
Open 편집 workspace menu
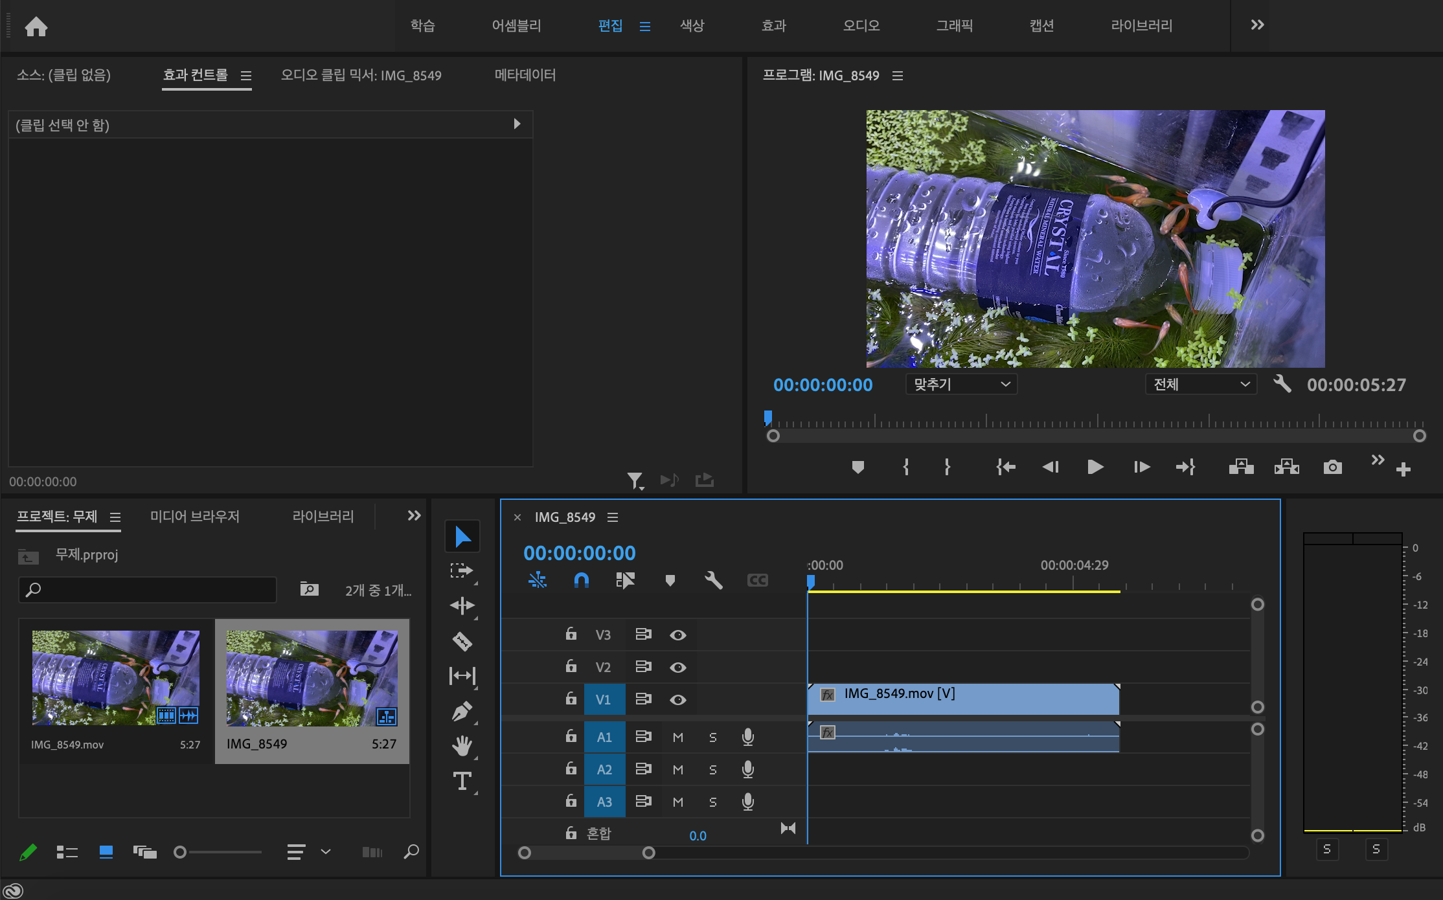644,27
